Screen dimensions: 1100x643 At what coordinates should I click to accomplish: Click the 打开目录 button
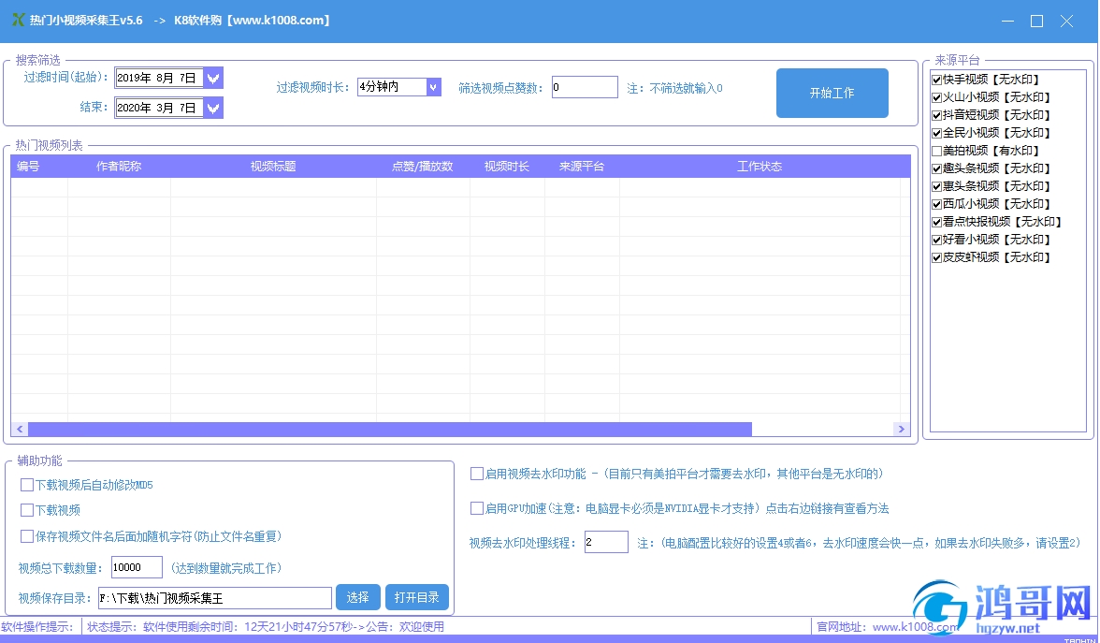coord(417,597)
